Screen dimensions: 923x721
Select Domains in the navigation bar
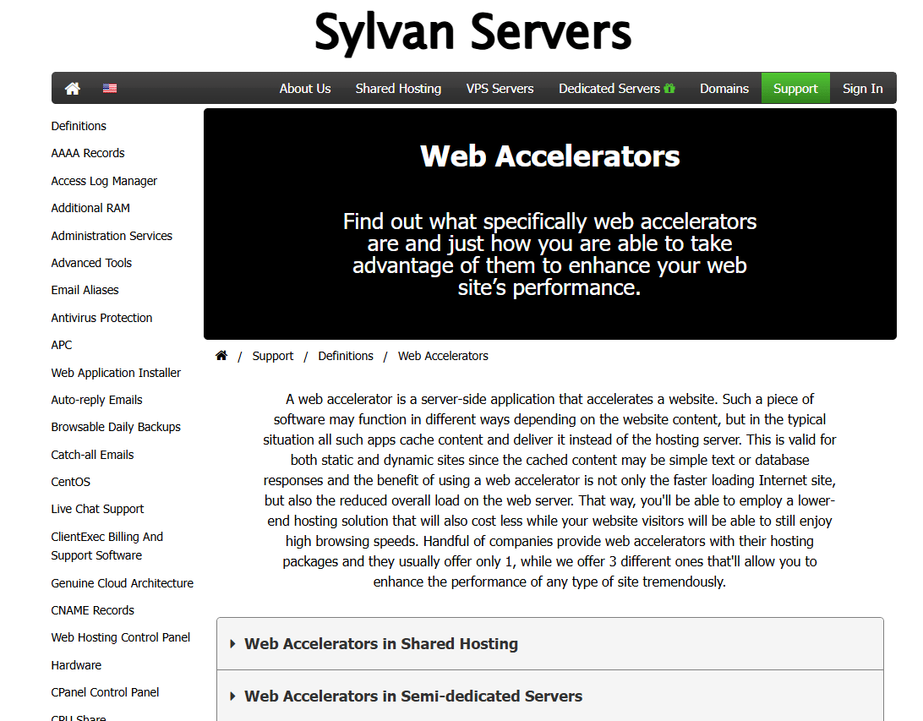724,88
